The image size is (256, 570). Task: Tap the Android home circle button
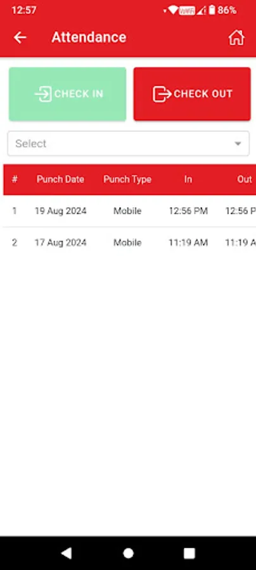pos(128,554)
